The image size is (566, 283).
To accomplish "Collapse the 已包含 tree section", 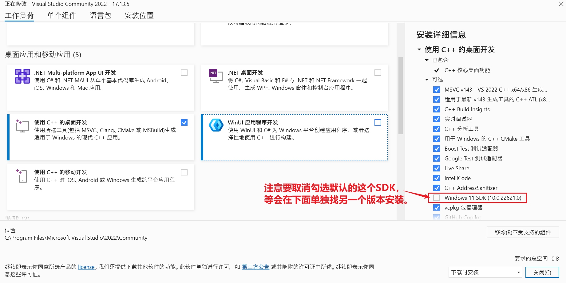I will pyautogui.click(x=427, y=60).
